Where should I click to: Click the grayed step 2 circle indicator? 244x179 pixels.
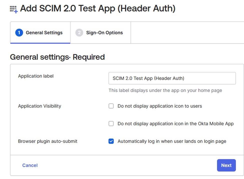pyautogui.click(x=79, y=33)
